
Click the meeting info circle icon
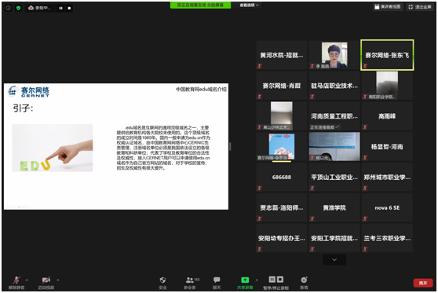pyautogui.click(x=9, y=8)
